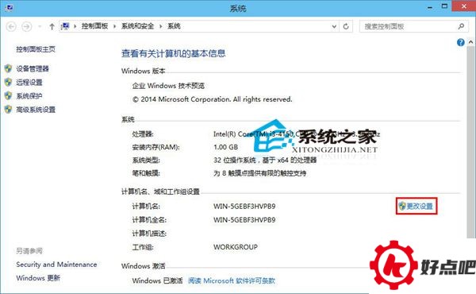Click the scrollbar up arrow
Viewport: 476px width, 294px height.
(x=470, y=42)
